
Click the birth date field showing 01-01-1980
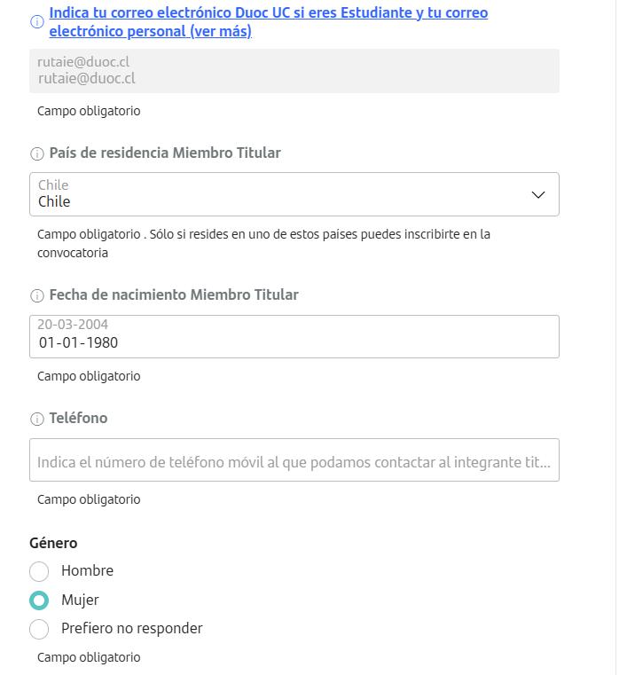click(294, 337)
